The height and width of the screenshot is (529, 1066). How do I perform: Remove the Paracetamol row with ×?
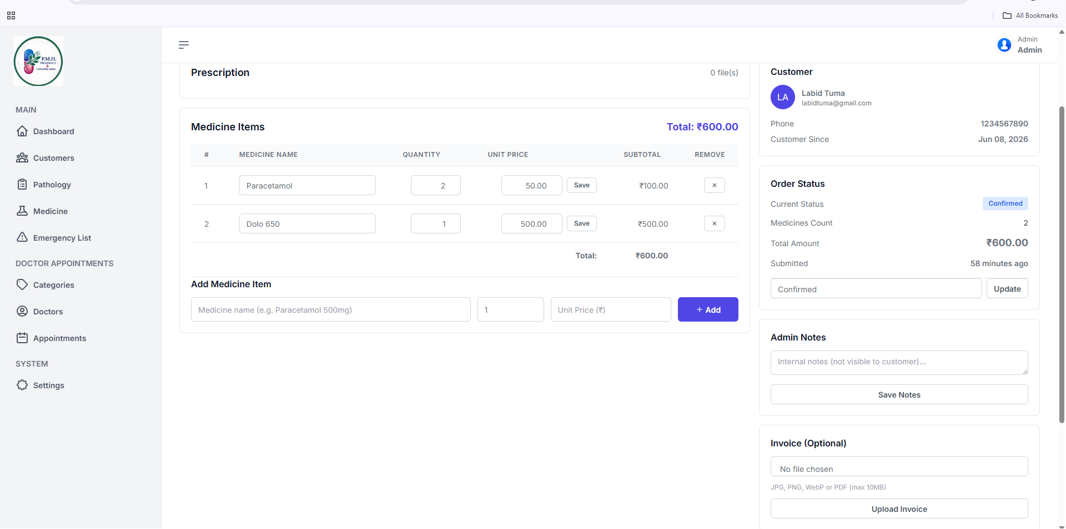pyautogui.click(x=715, y=185)
